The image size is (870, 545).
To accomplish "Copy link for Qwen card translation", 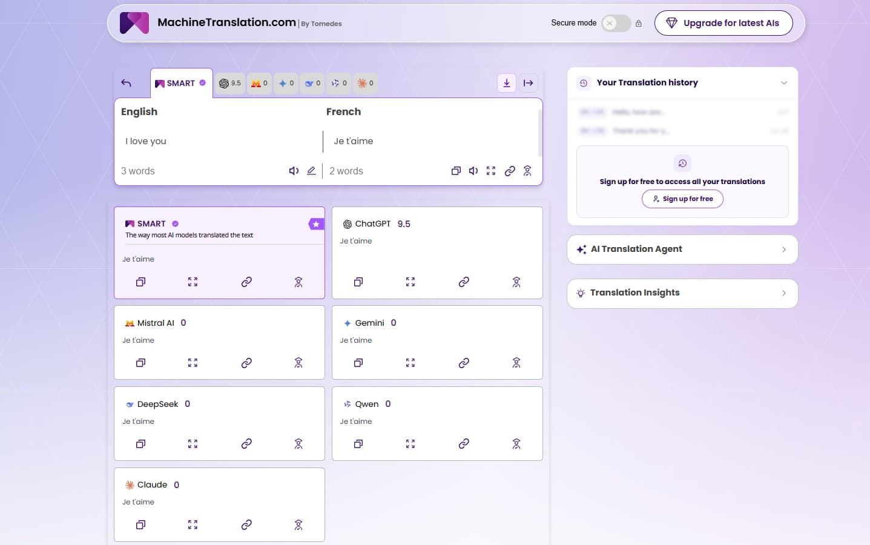I will (x=464, y=444).
